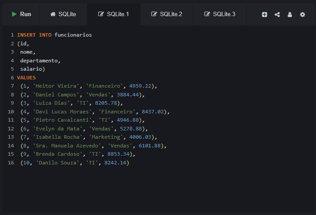The image size is (316, 215).
Task: Click 'Luiza Dias' string
Action: click(52, 103)
